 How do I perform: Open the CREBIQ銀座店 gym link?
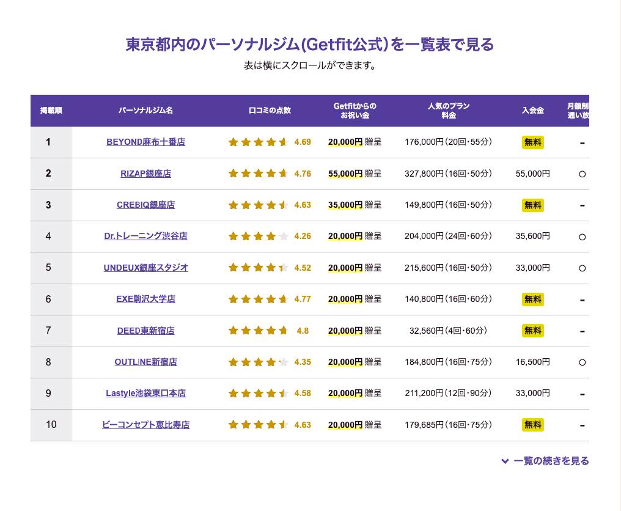145,205
